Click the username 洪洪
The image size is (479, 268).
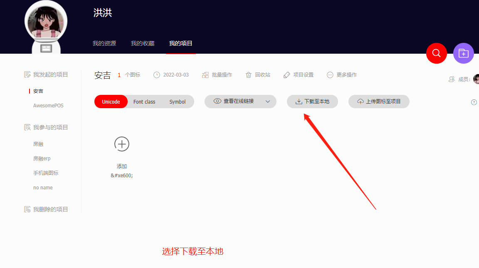coord(103,12)
